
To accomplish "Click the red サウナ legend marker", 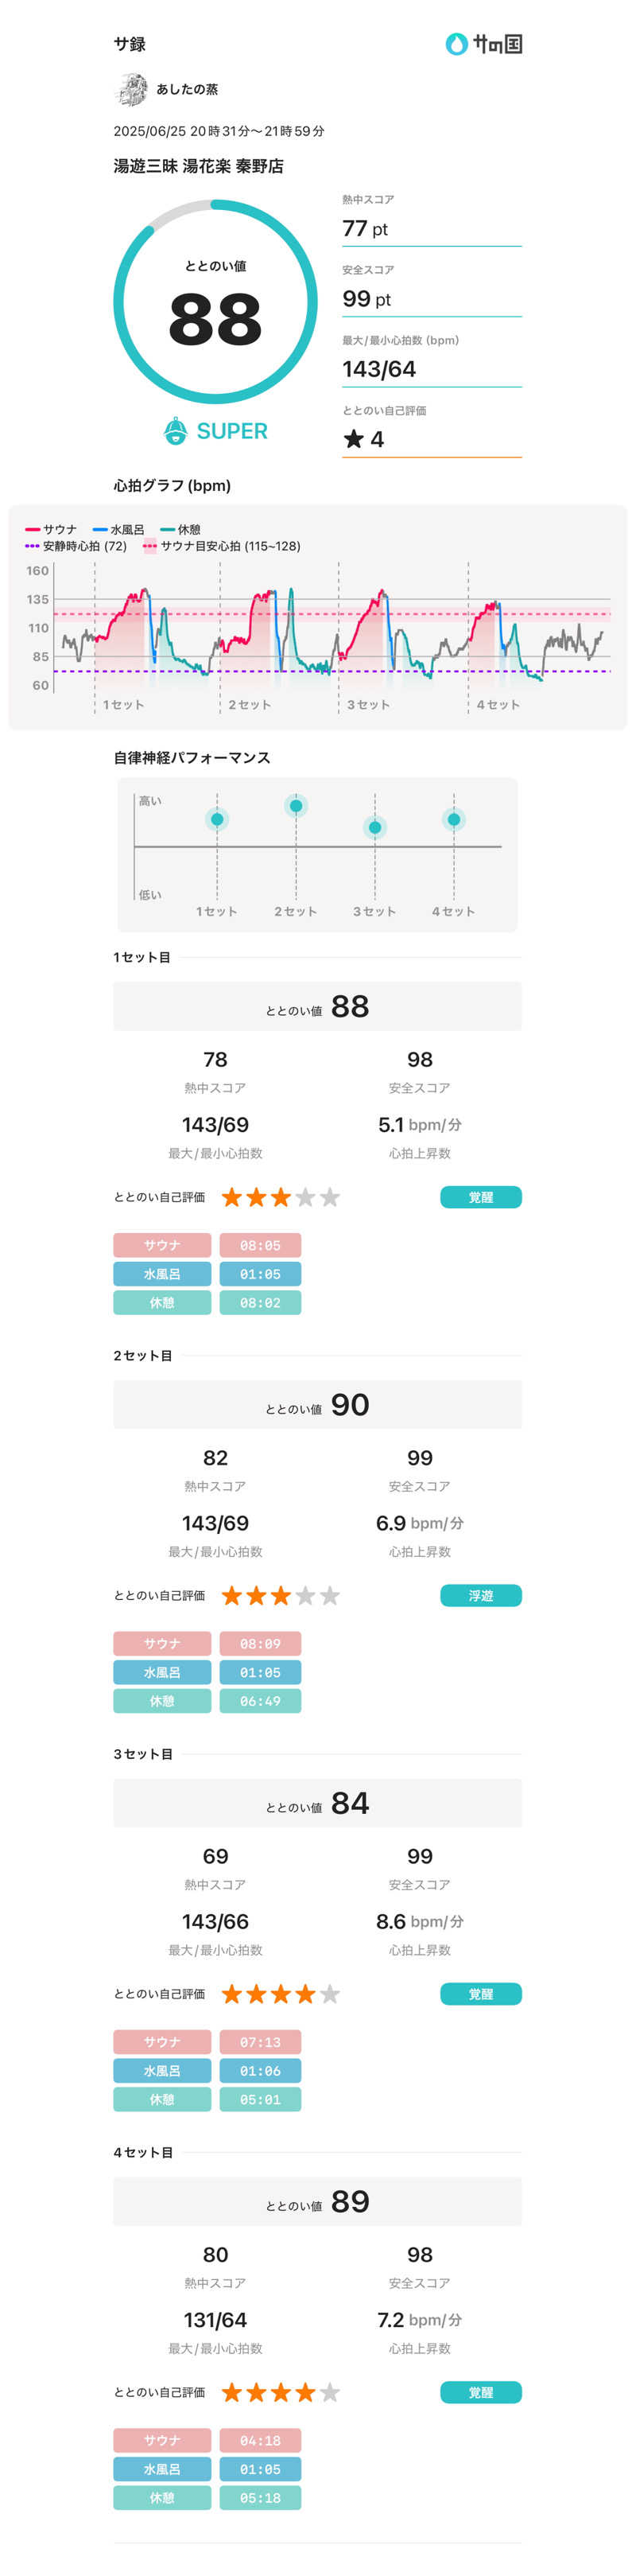I will (32, 530).
